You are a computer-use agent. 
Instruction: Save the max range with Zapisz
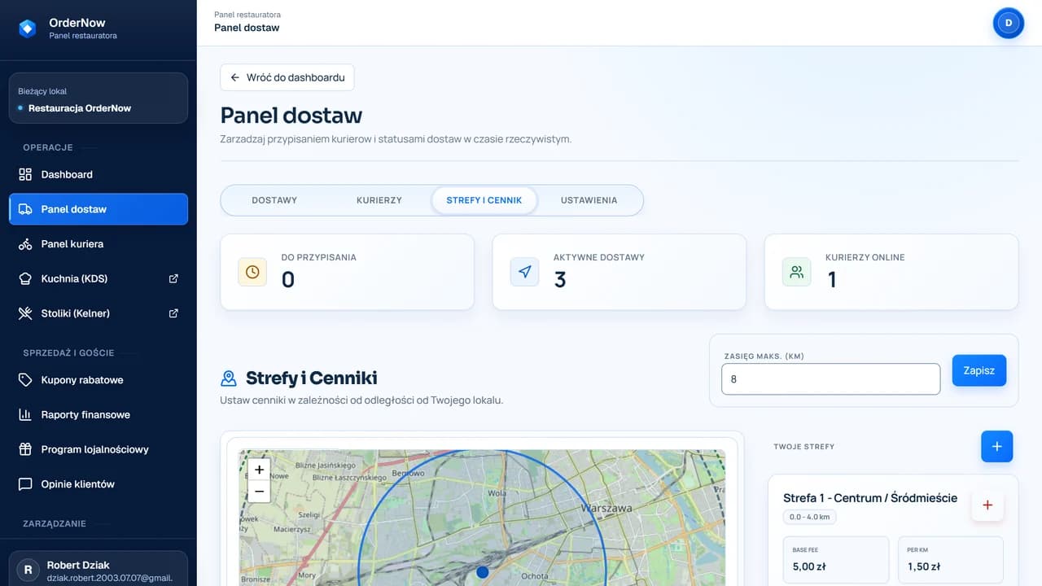pos(979,370)
